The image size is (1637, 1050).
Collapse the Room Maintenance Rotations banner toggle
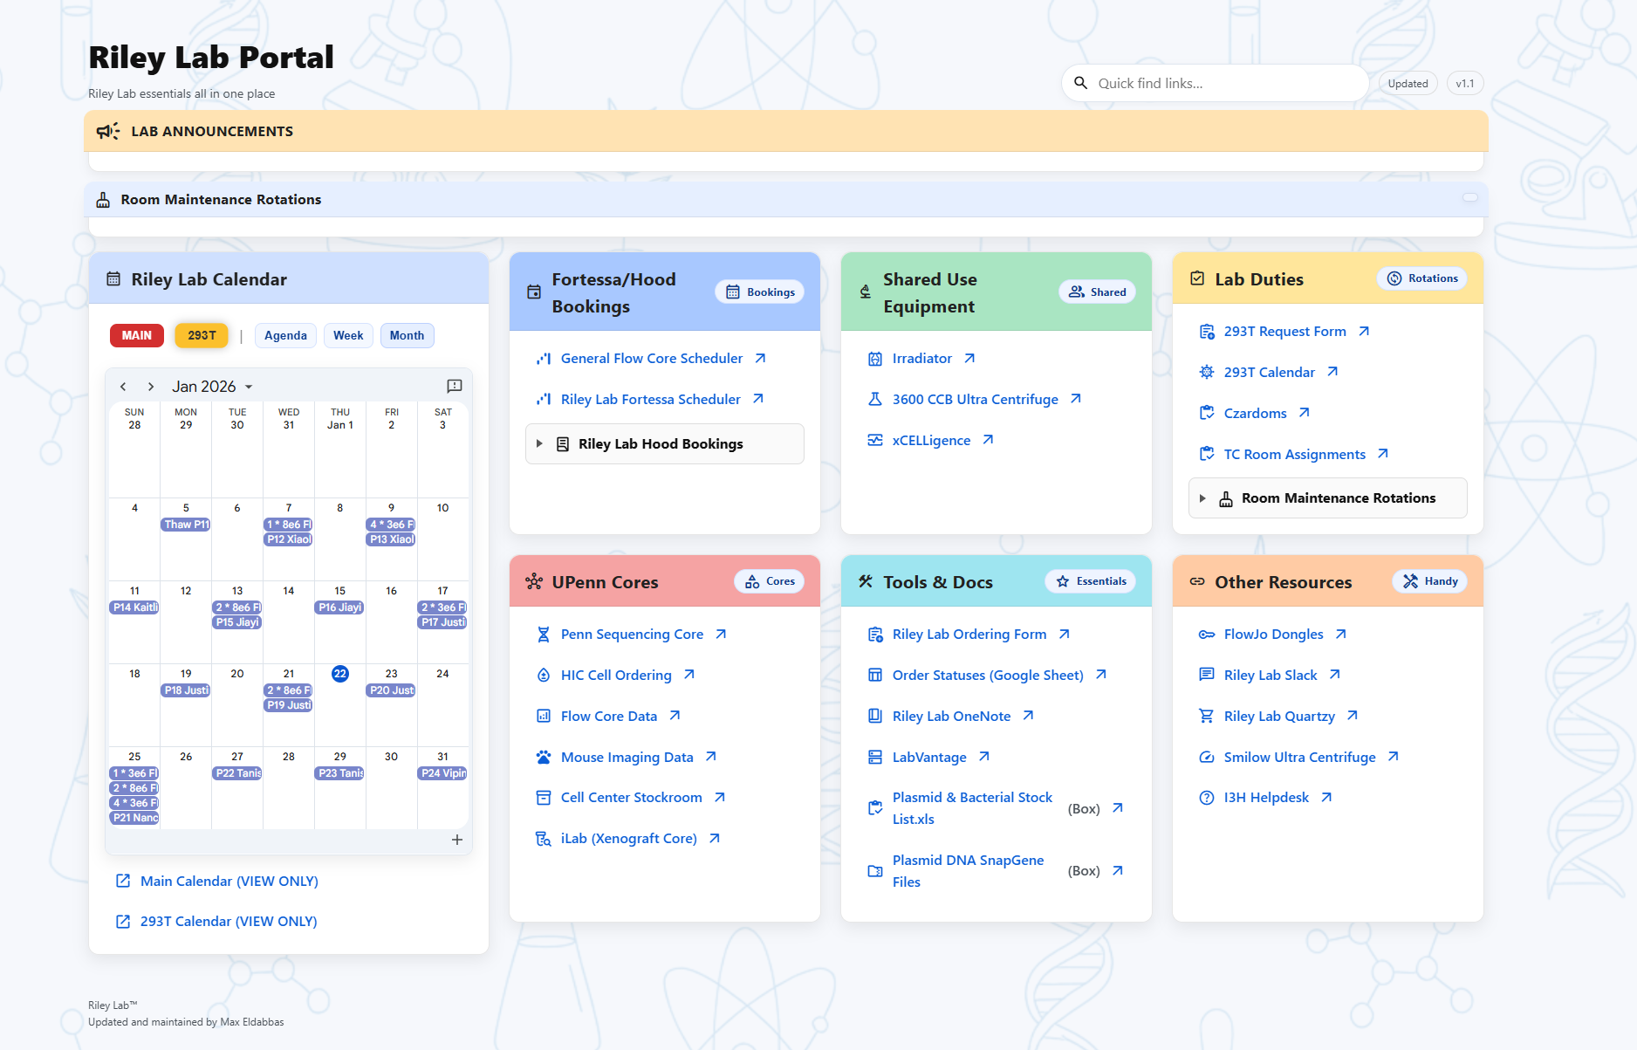(x=1472, y=199)
